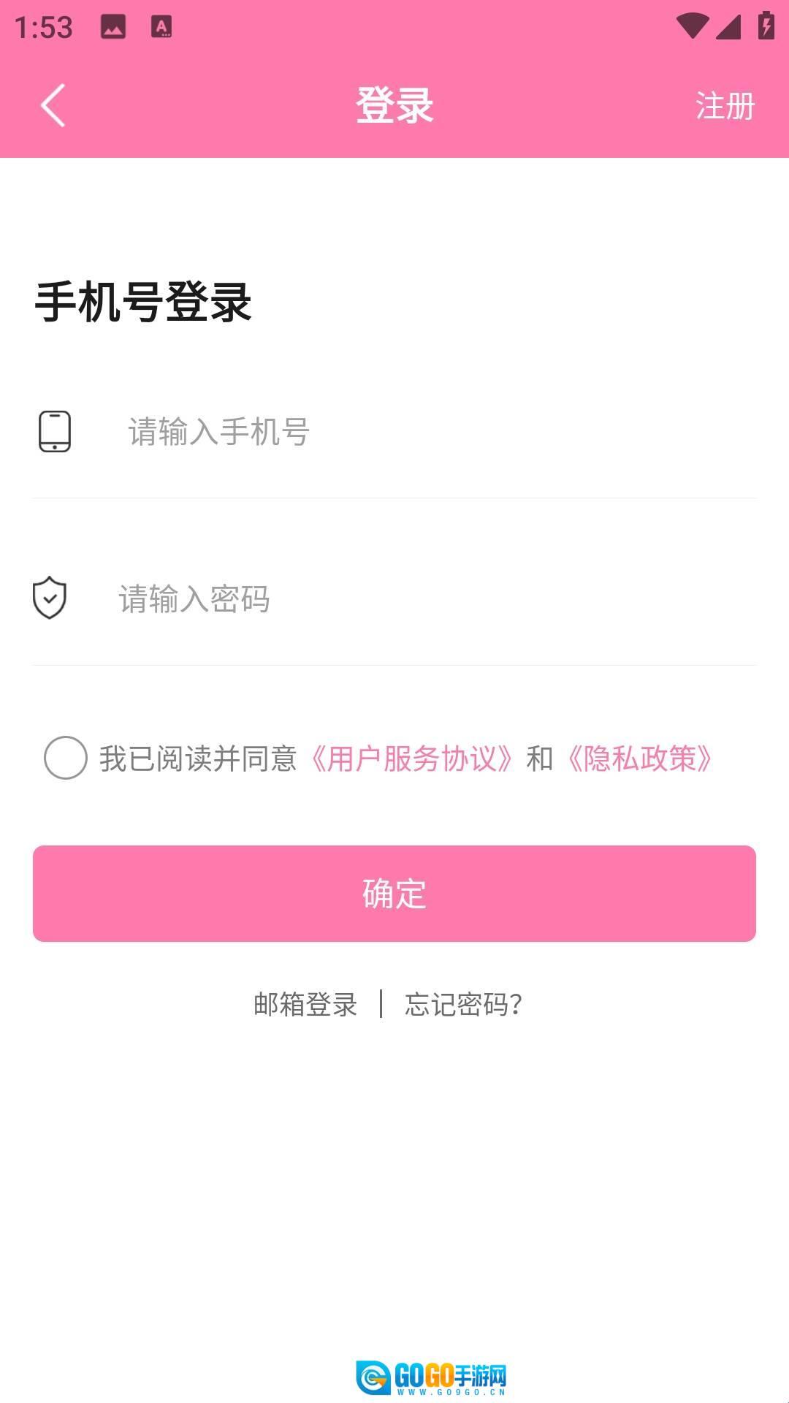Tap the Wi-Fi signal icon
The width and height of the screenshot is (789, 1403).
pyautogui.click(x=692, y=26)
